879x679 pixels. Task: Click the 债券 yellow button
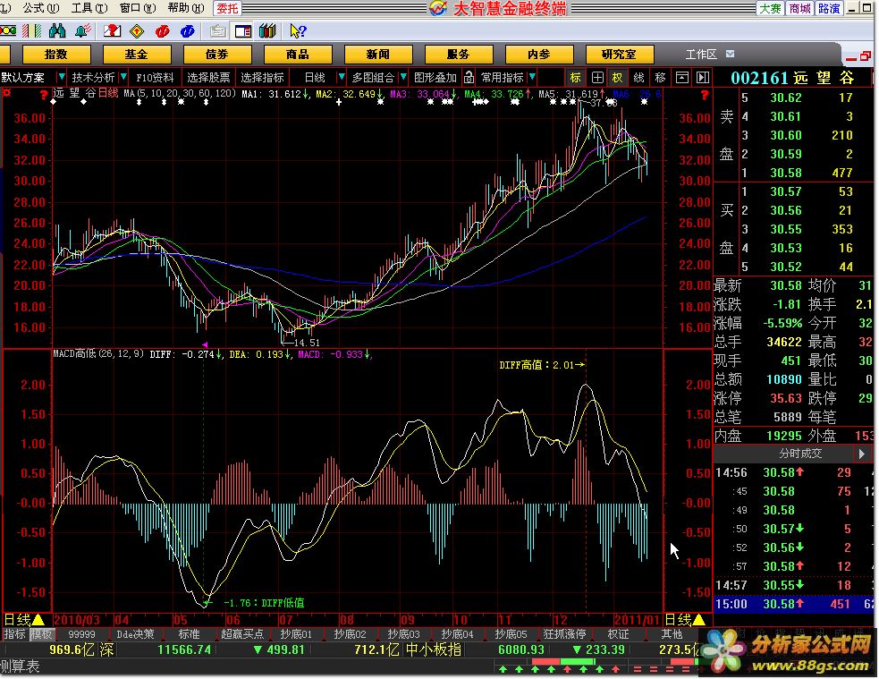tap(217, 55)
